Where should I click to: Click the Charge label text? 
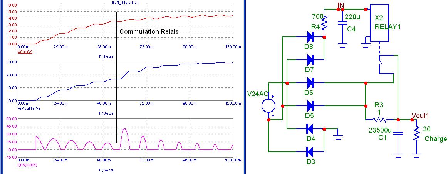pyautogui.click(x=436, y=139)
